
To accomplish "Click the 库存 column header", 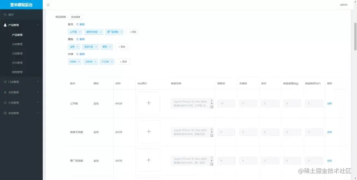I will point(264,84).
